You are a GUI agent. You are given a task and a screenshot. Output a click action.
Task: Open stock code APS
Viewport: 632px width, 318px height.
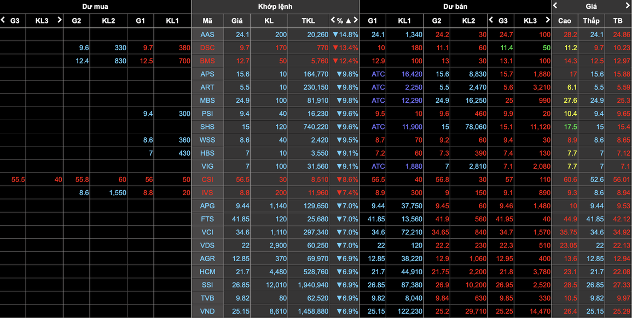point(207,74)
